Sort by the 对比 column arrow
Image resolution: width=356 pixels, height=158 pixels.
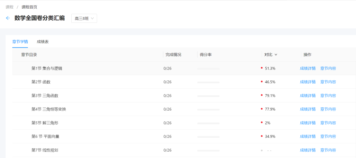point(276,54)
